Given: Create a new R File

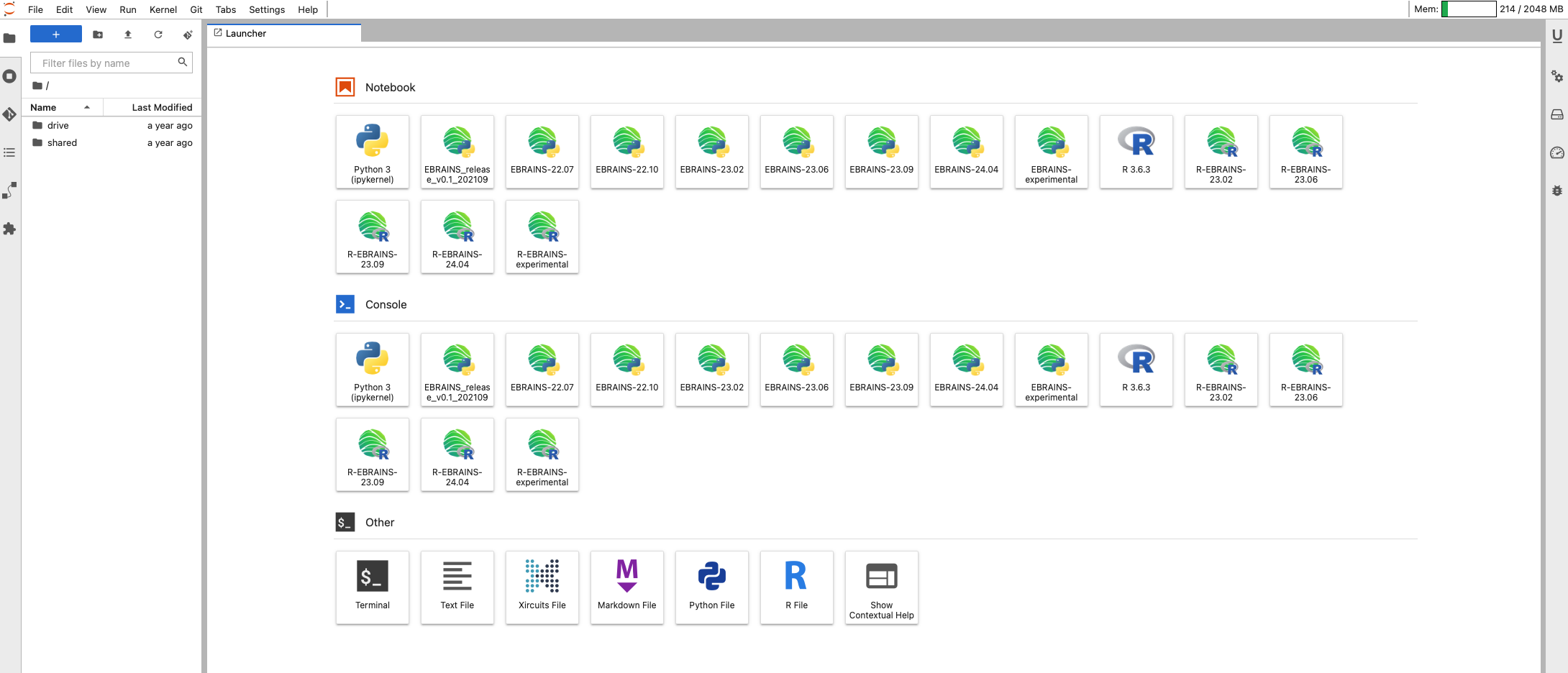Looking at the screenshot, I should (797, 587).
